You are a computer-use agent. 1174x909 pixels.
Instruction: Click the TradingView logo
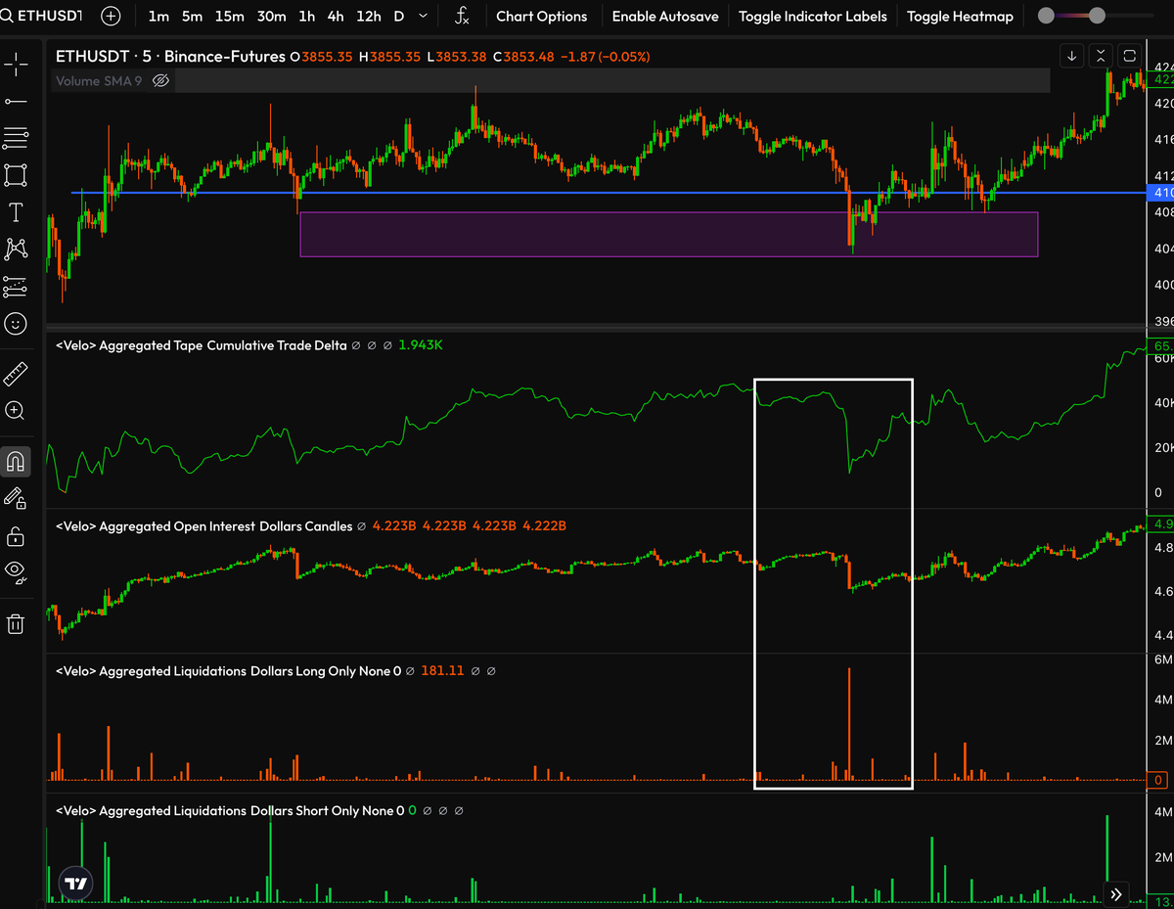point(75,882)
